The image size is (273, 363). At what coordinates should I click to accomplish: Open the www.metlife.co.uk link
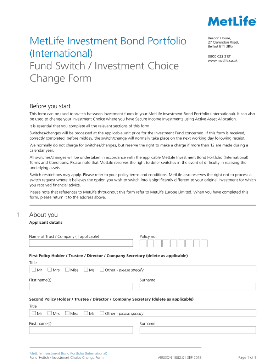point(223,61)
